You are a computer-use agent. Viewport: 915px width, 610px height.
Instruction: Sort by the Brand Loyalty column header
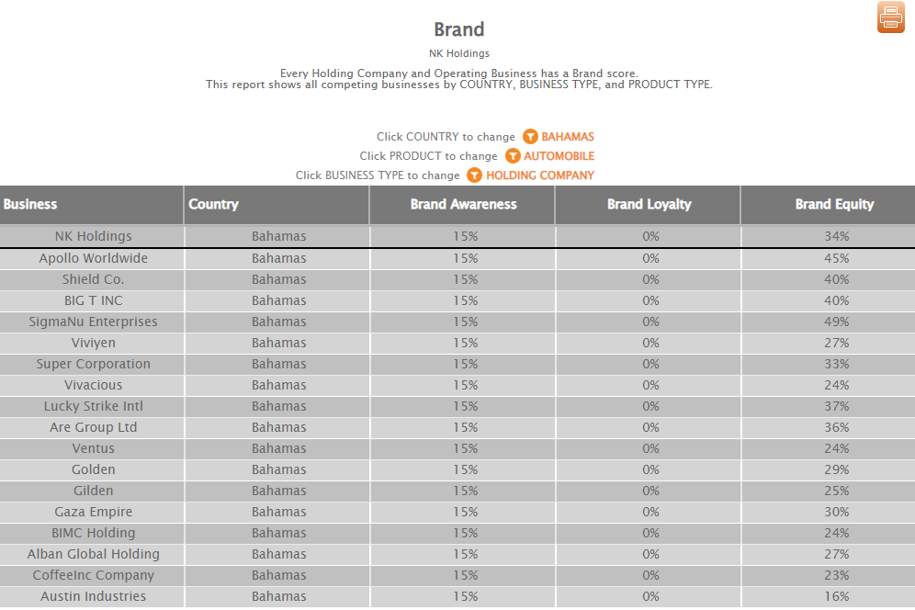point(649,205)
